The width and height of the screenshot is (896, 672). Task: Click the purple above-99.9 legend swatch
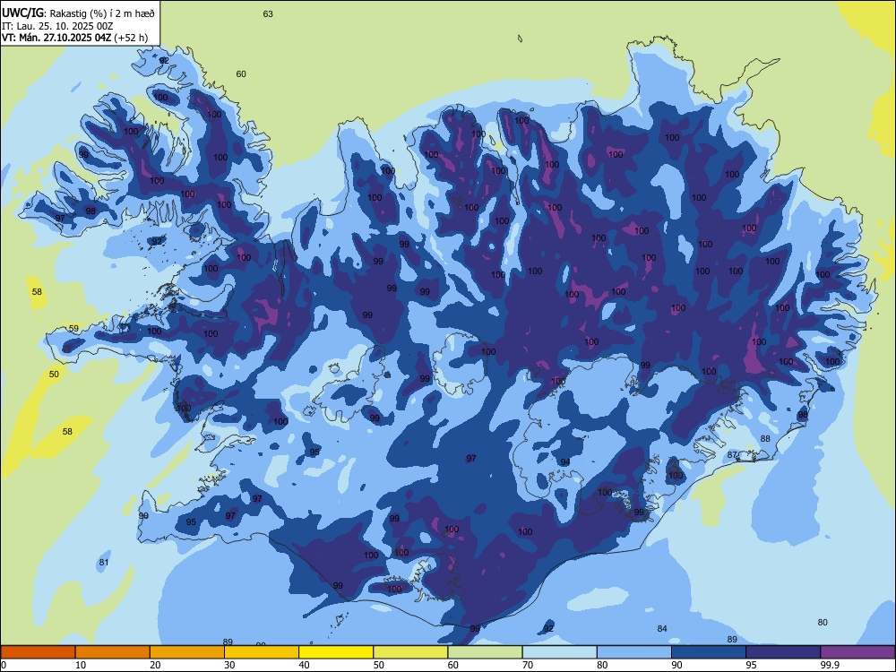(x=857, y=652)
